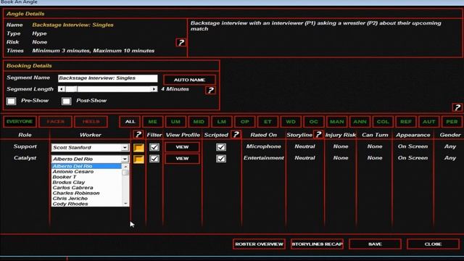Show referees with REF filter
The image size is (464, 261).
pyautogui.click(x=406, y=122)
